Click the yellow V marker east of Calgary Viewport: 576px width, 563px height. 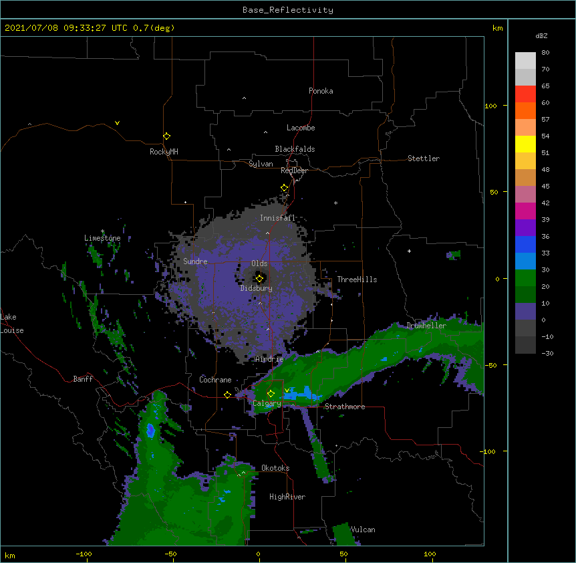(287, 390)
